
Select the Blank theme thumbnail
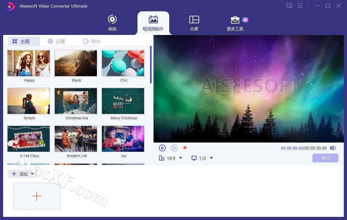pos(76,63)
